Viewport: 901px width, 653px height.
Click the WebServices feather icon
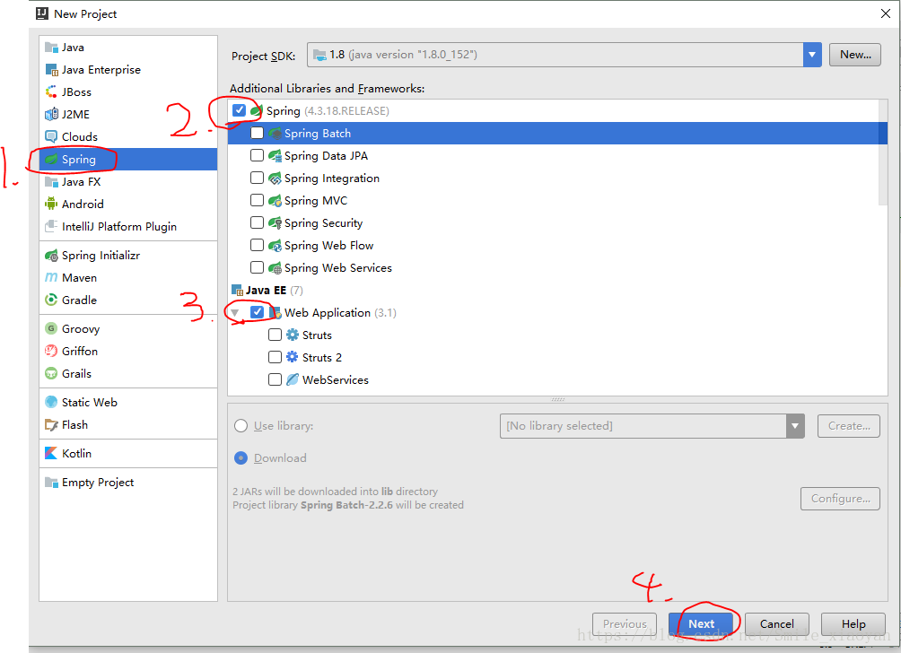(x=293, y=379)
